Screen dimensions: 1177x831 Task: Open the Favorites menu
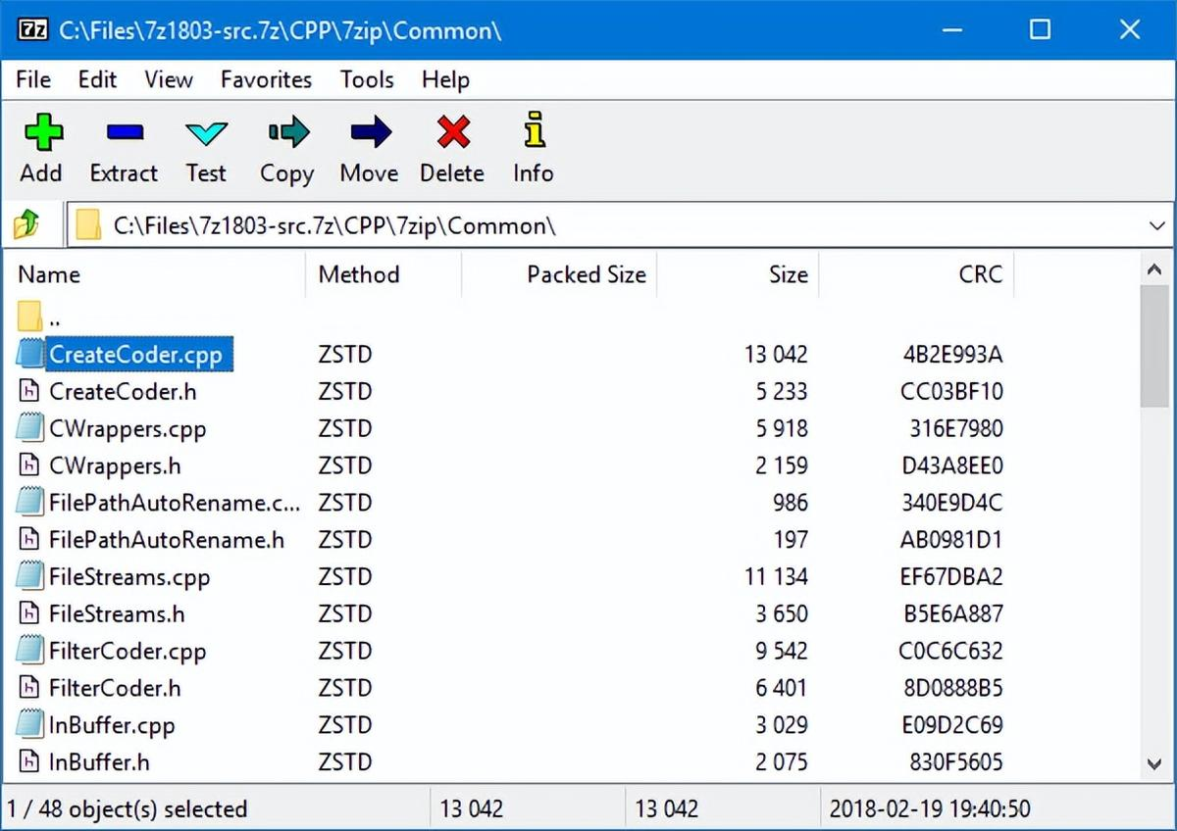(x=266, y=79)
